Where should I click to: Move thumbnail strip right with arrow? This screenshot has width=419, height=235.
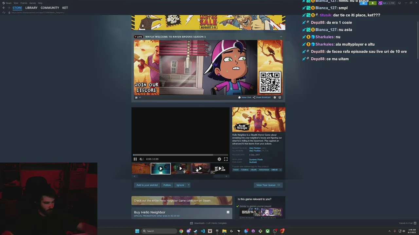[x=227, y=176]
